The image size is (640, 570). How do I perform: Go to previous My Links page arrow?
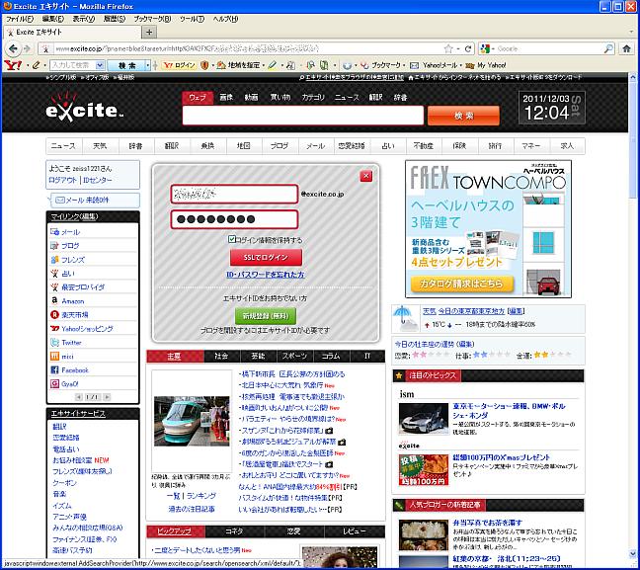(x=79, y=397)
